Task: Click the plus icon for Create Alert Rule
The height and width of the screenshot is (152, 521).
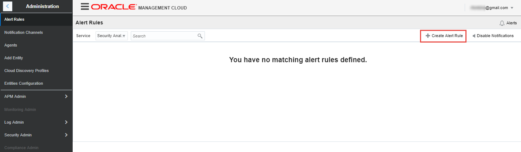Action: [x=428, y=36]
